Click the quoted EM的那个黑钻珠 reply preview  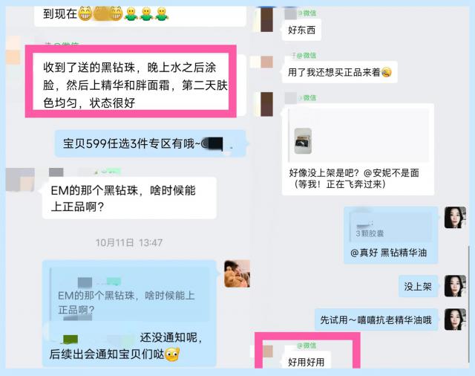point(130,295)
